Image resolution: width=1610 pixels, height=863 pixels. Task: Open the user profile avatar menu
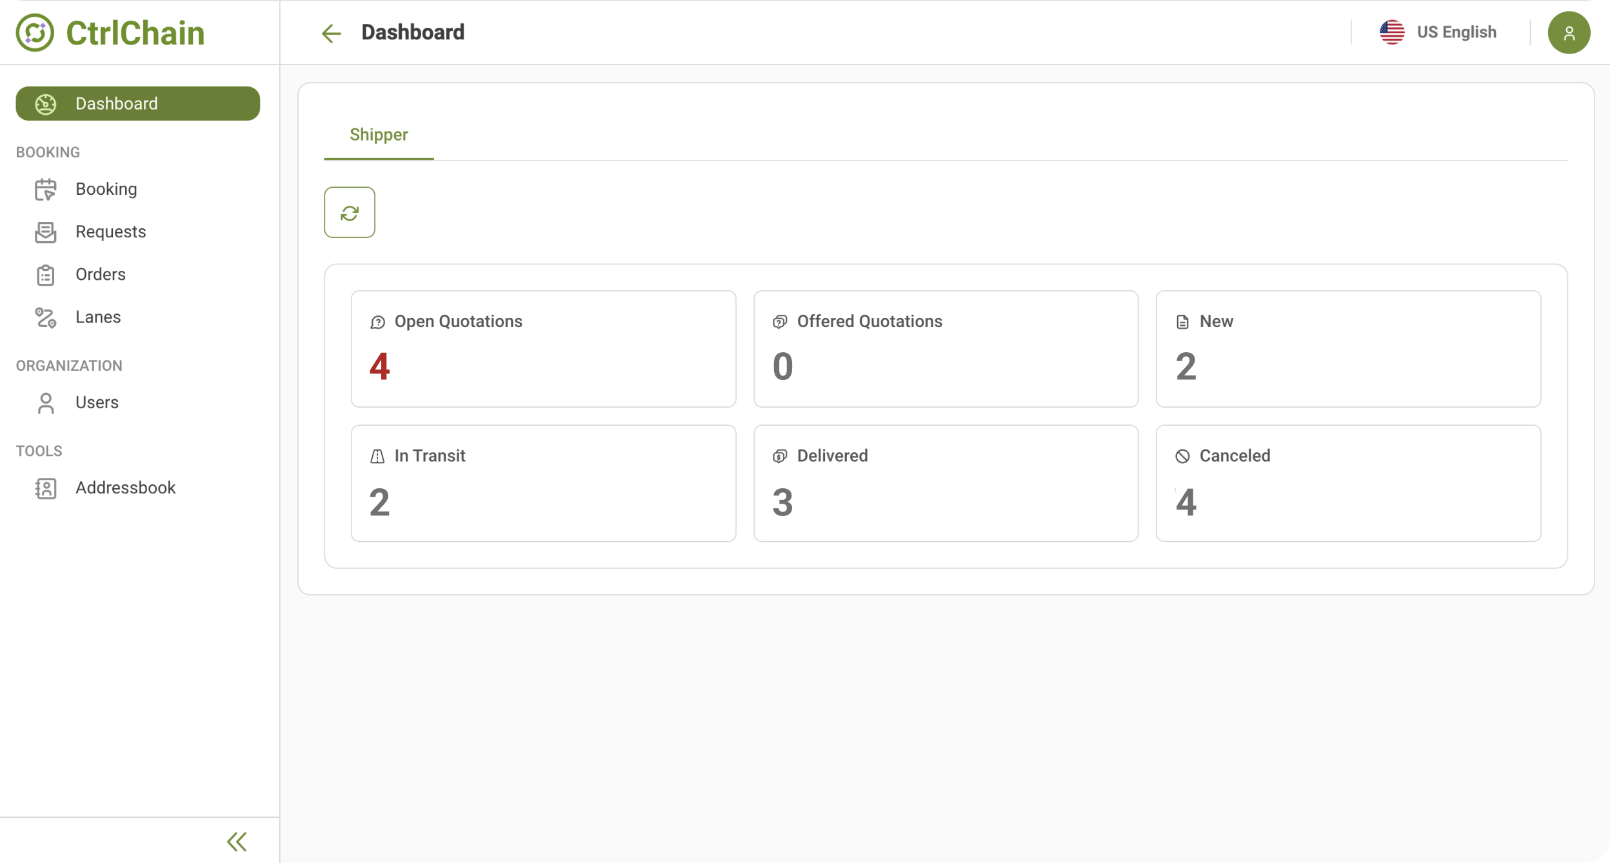coord(1568,32)
